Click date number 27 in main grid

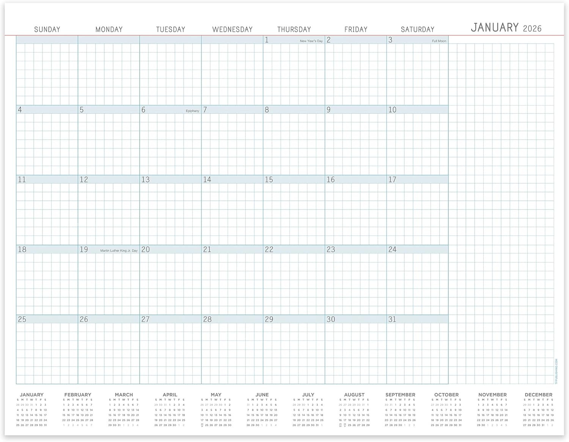(x=146, y=319)
